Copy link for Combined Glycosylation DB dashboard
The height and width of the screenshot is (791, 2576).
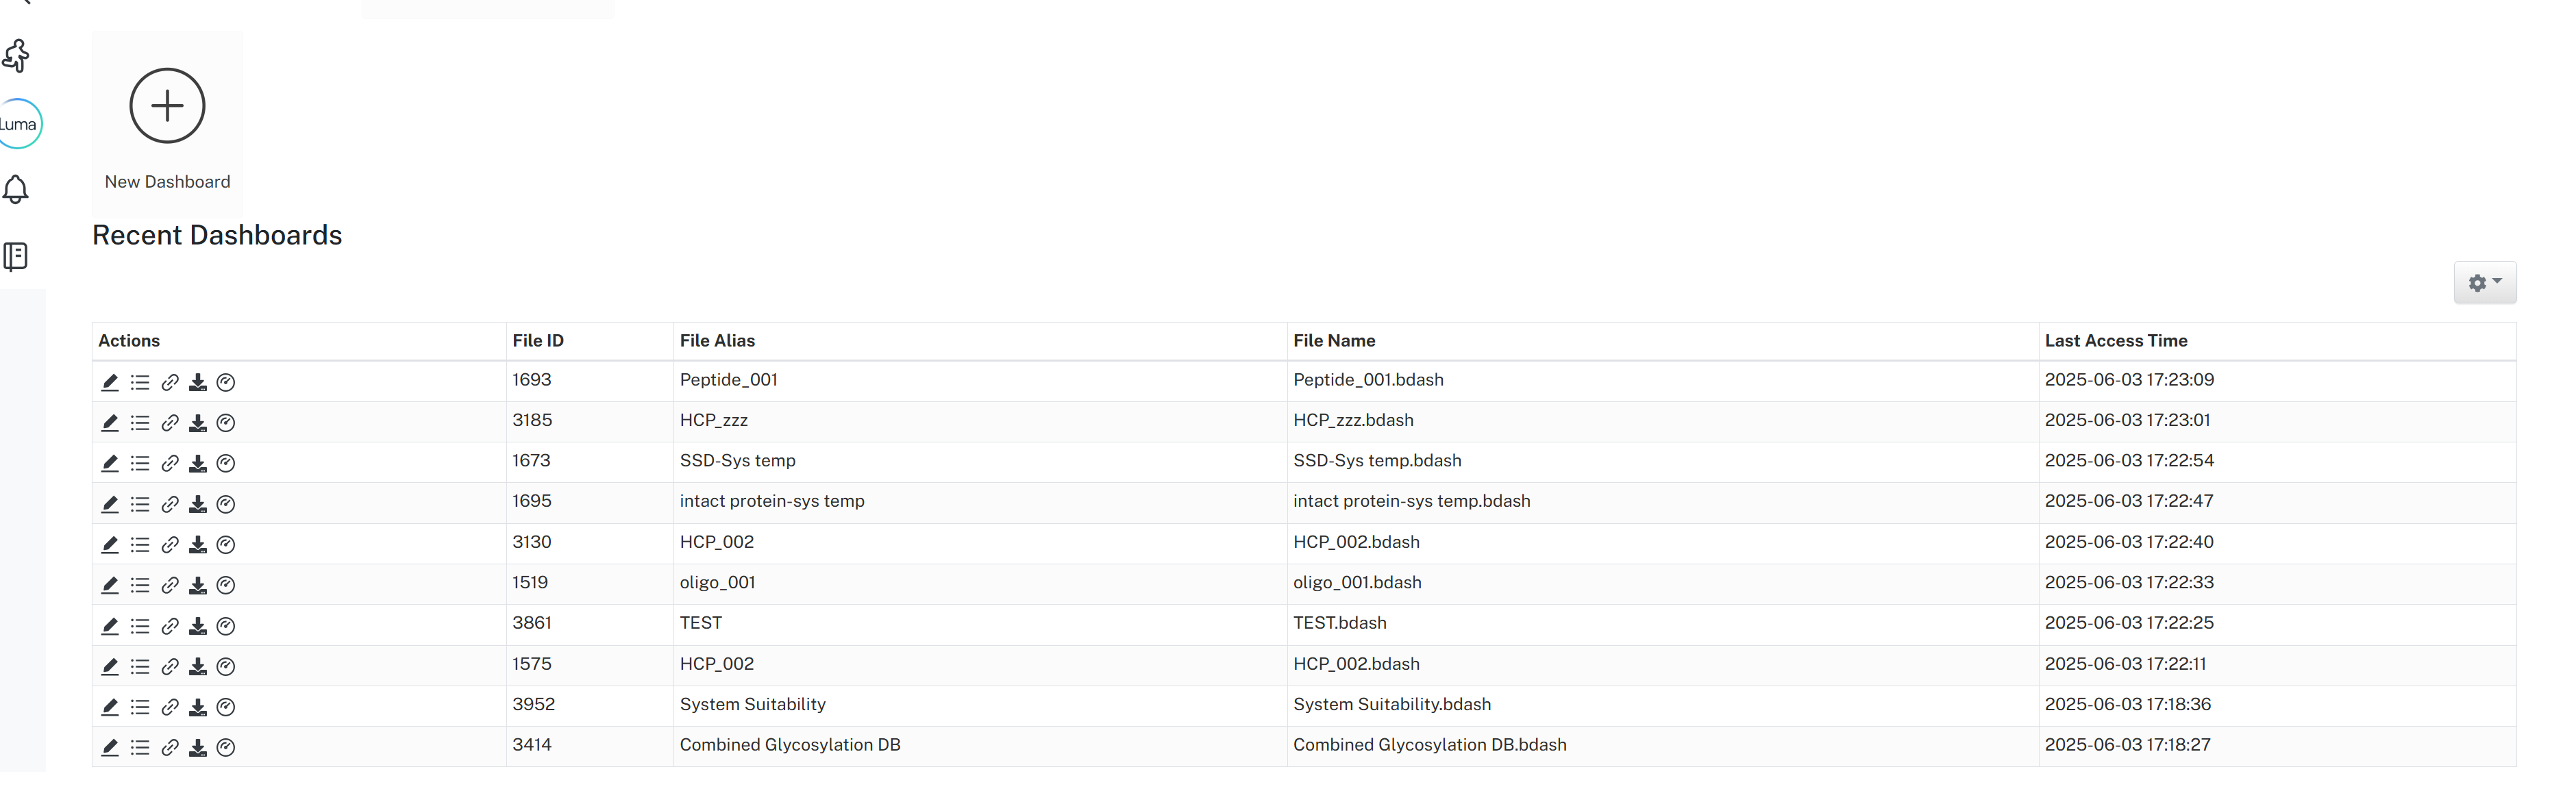170,747
